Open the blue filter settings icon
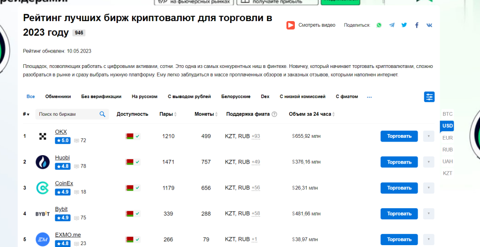Image resolution: width=480 pixels, height=247 pixels. click(x=429, y=97)
